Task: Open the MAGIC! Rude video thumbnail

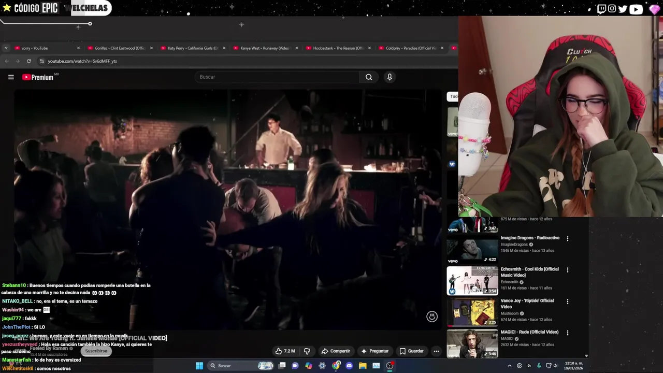Action: pyautogui.click(x=472, y=343)
